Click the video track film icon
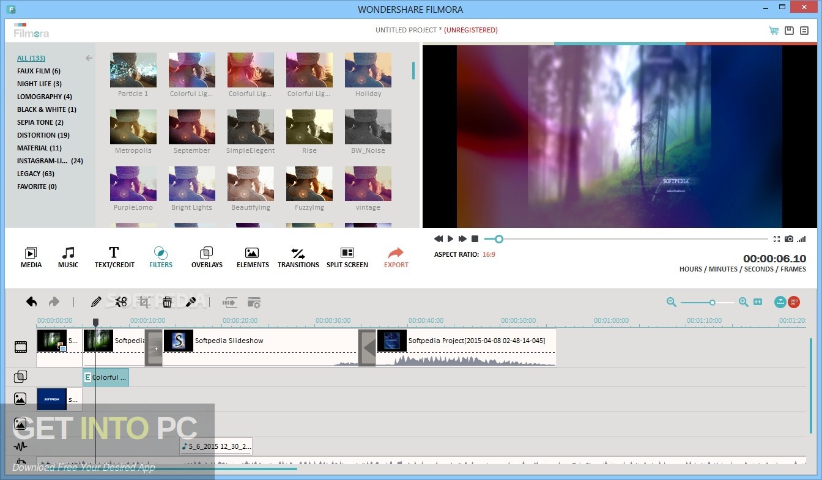Screen dimensions: 822x480 (x=21, y=347)
